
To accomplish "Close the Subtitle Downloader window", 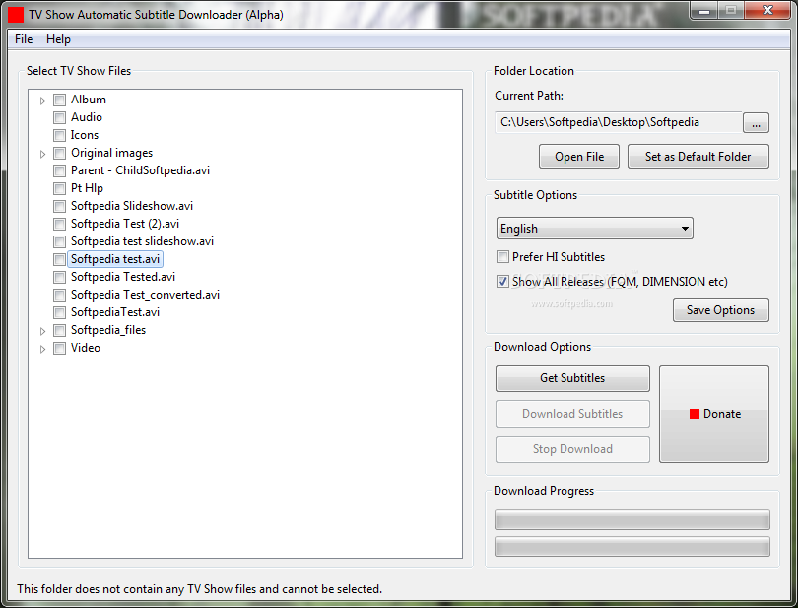I will (768, 10).
